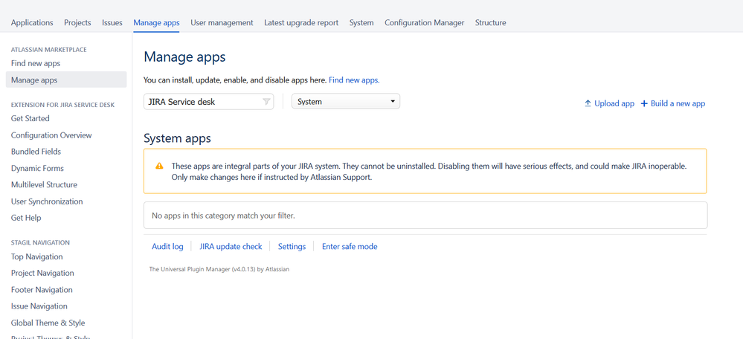Screen dimensions: 743x339
Task: Open the Applications admin tab
Action: click(x=32, y=23)
